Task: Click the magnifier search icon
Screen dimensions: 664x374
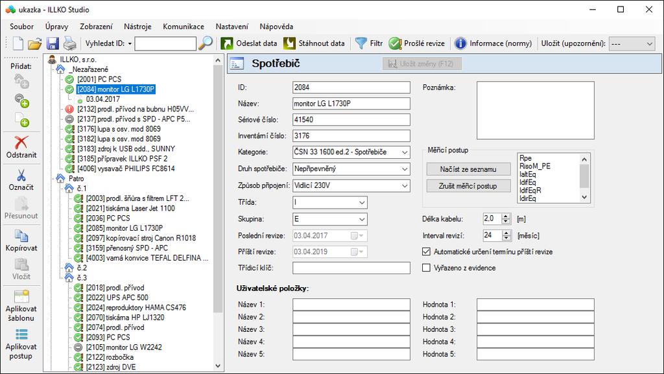Action: coord(206,43)
